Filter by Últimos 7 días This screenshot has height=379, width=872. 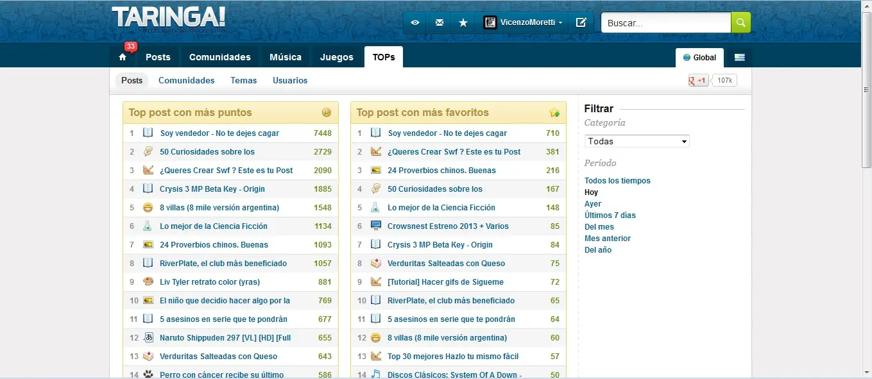tap(610, 215)
